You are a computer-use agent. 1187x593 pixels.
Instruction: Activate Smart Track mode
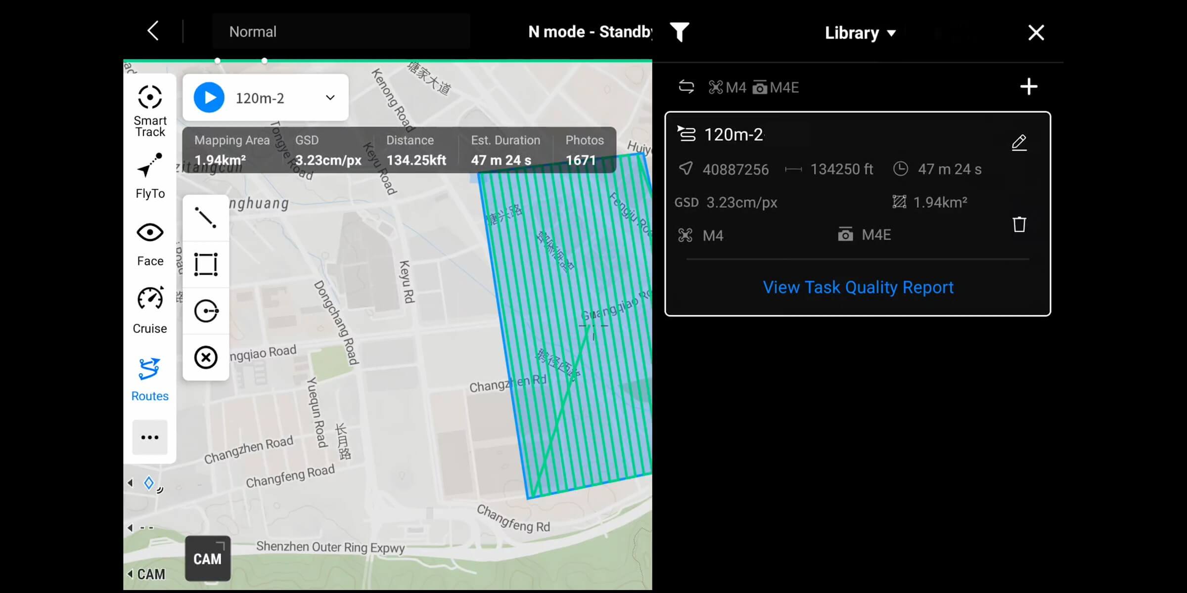(150, 110)
